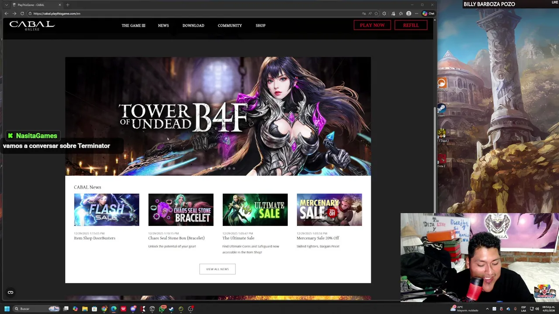Click the closed captions icon on overlay
This screenshot has height=314, width=559.
click(10, 293)
